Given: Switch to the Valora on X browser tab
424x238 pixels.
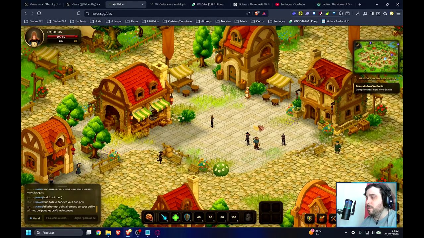Looking at the screenshot, I should pyautogui.click(x=42, y=4).
